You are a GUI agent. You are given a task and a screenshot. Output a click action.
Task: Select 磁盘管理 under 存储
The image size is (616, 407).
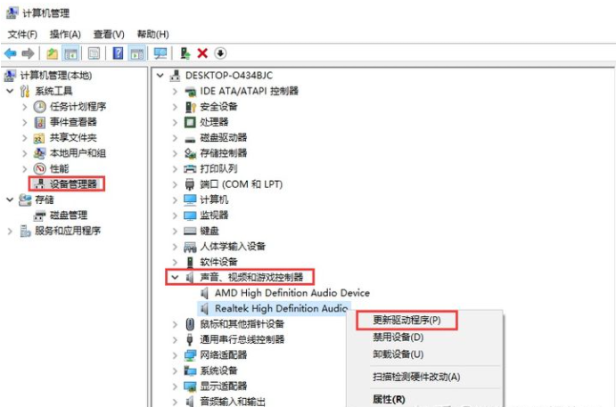61,216
